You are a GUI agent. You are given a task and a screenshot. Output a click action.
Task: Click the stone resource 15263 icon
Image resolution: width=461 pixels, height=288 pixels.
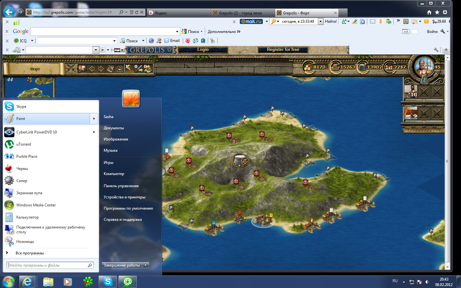[x=335, y=67]
